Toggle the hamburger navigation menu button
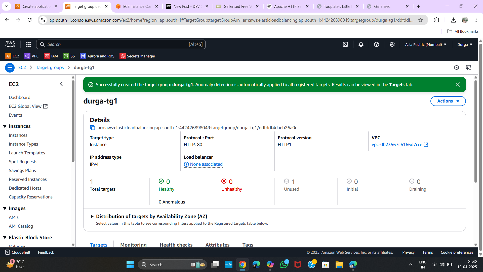Image resolution: width=483 pixels, height=272 pixels. pos(10,67)
